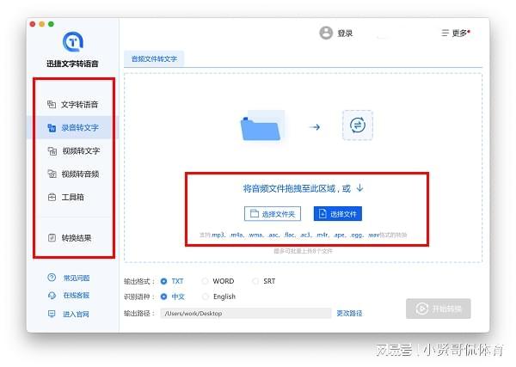Click the batch upload limit hint text
Image resolution: width=516 pixels, height=367 pixels.
coord(303,251)
